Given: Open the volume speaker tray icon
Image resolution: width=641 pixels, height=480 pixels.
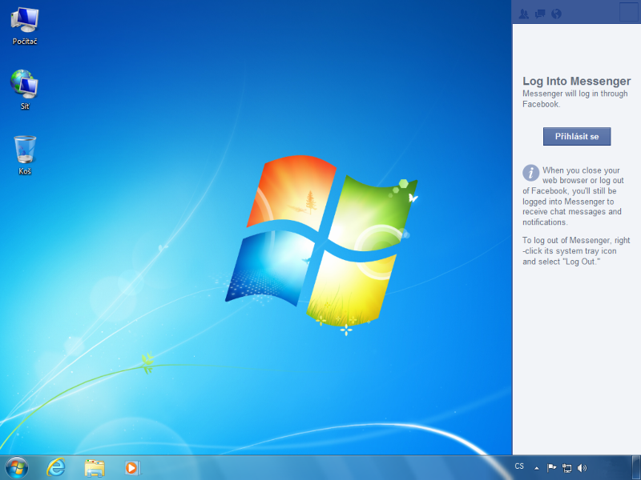Looking at the screenshot, I should [x=582, y=468].
